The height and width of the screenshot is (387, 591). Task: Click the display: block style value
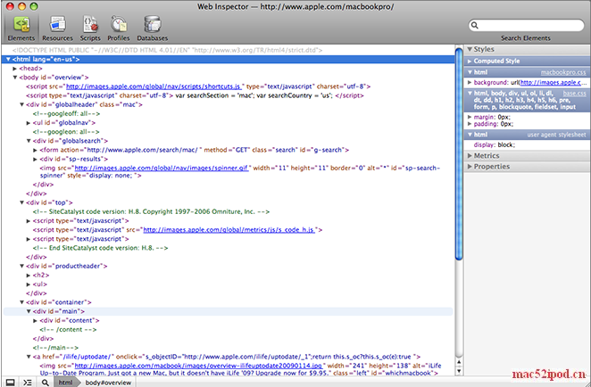(x=506, y=145)
